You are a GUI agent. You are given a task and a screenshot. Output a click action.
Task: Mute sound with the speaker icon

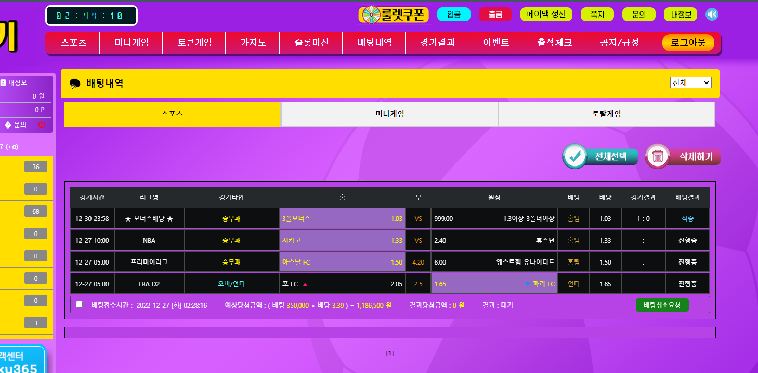pyautogui.click(x=712, y=15)
